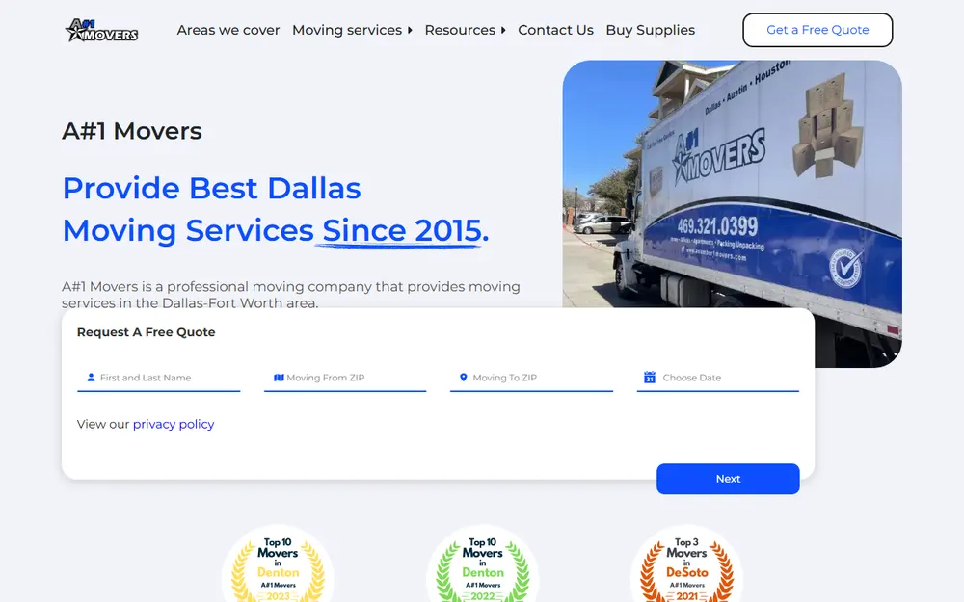Click Top 10 Movers Denton 2022 badge

click(483, 563)
